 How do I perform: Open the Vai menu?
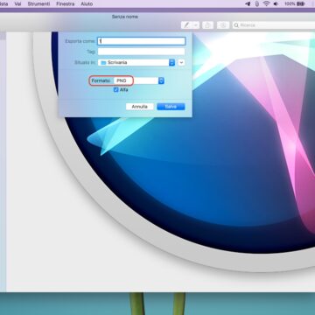(x=17, y=3)
